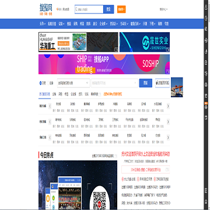Click the outlined button beside the blue filter button
The image size is (210, 210).
[x=162, y=83]
